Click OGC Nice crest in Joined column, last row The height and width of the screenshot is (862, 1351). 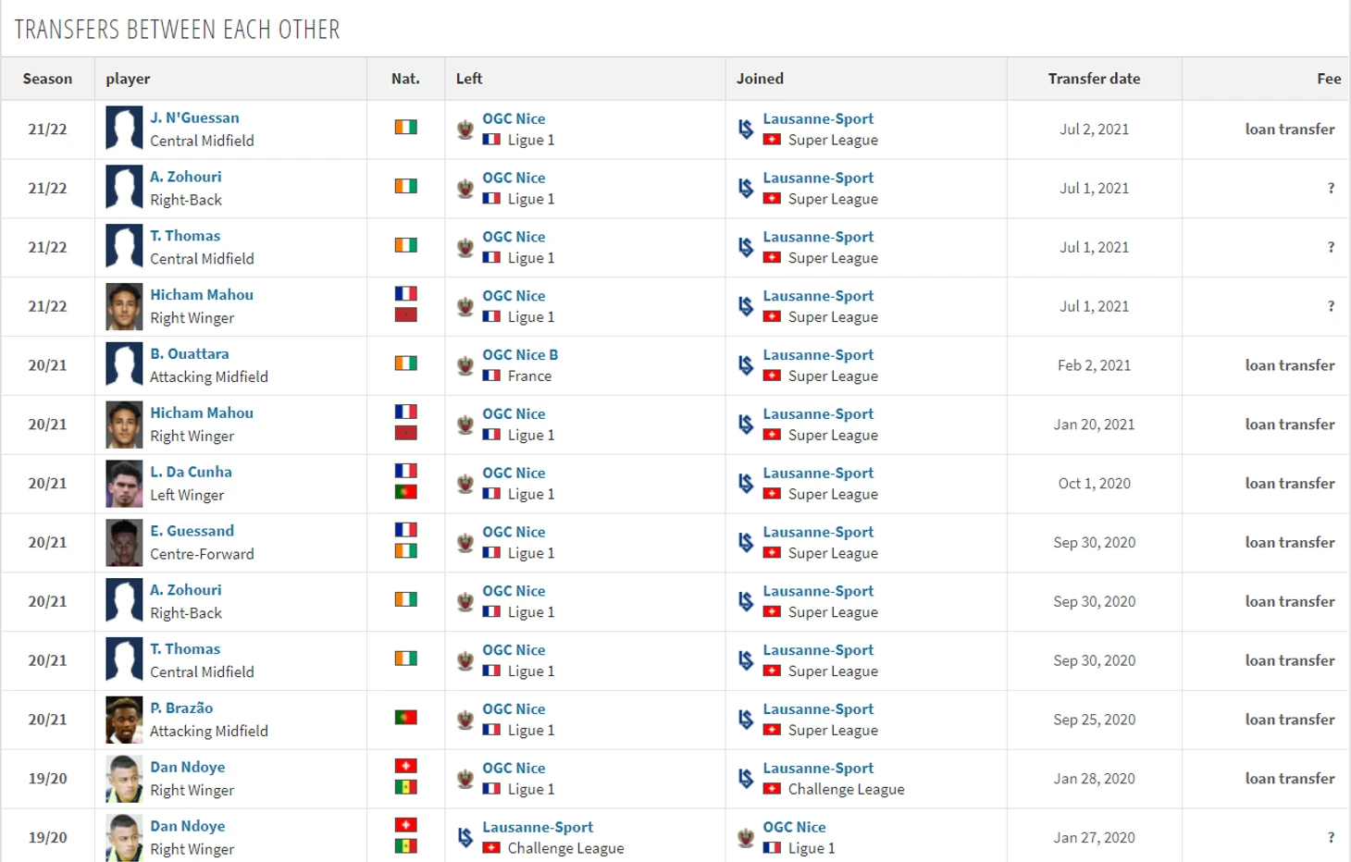746,838
